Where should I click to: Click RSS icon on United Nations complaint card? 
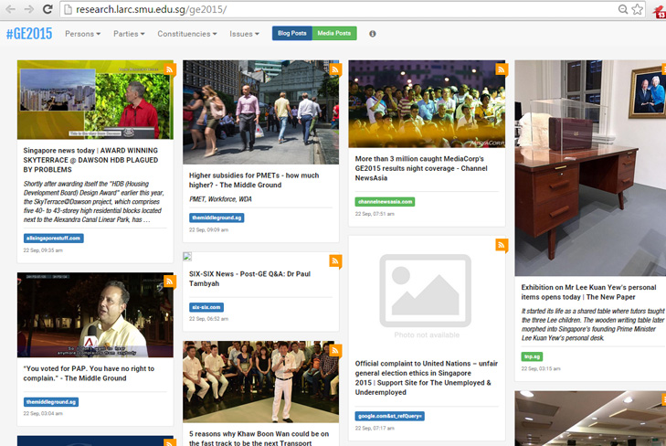(501, 245)
